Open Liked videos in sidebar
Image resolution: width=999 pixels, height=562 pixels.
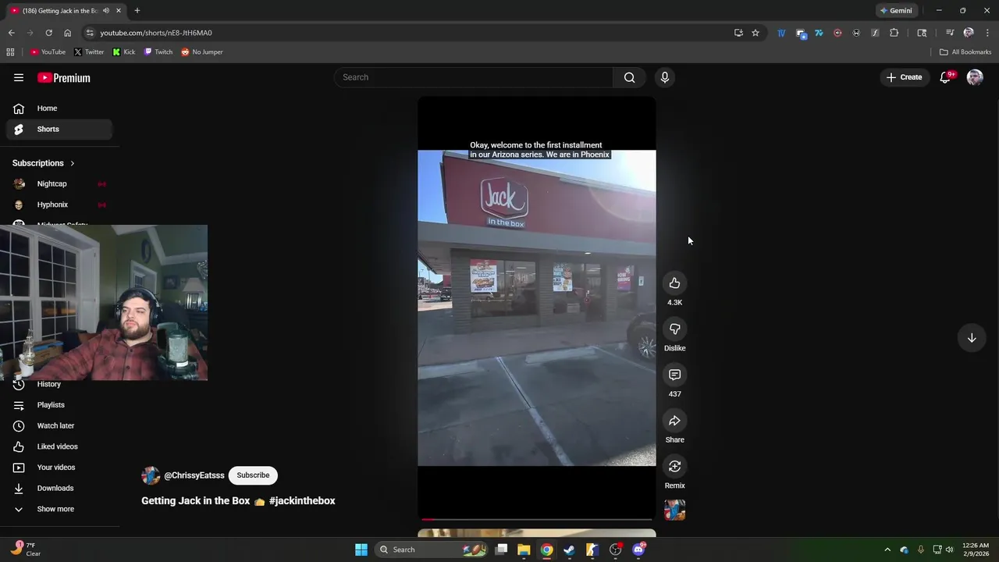click(x=59, y=446)
